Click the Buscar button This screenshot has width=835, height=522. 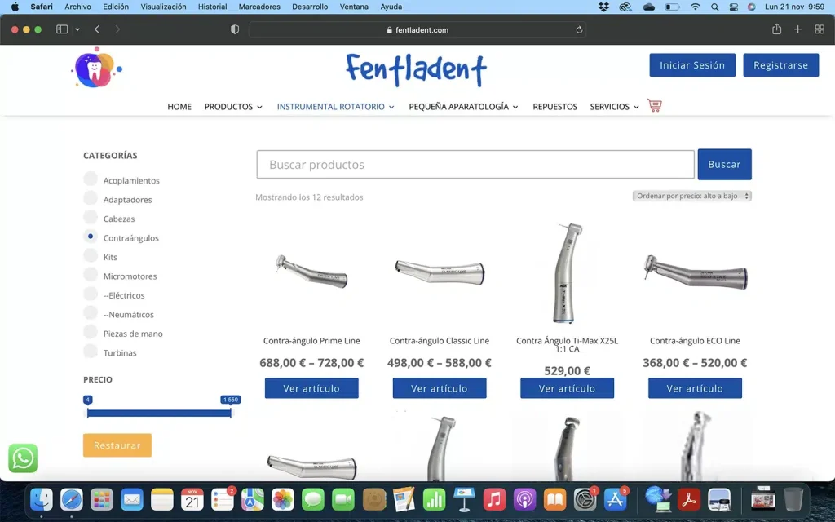coord(724,164)
